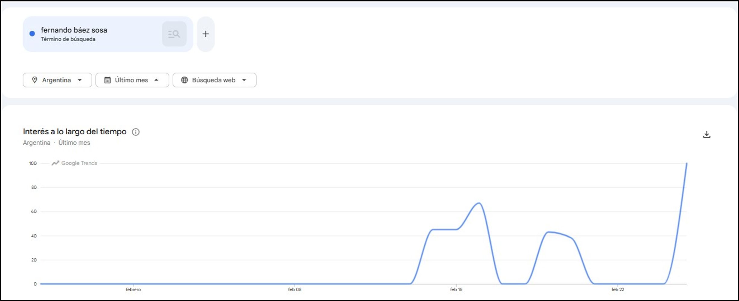Image resolution: width=739 pixels, height=301 pixels.
Task: Click the chart peak at 100 on right
Action: pos(687,163)
